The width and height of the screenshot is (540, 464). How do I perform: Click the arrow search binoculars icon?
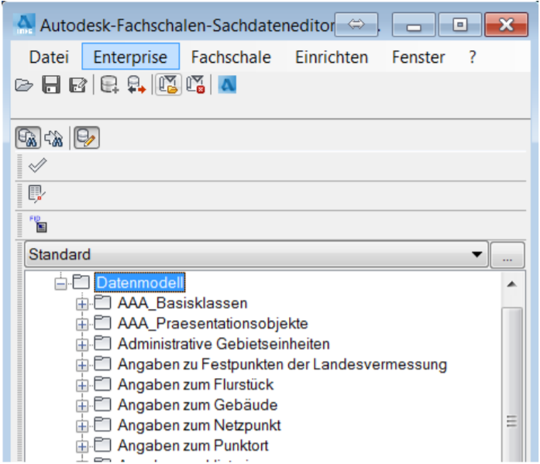(x=54, y=138)
